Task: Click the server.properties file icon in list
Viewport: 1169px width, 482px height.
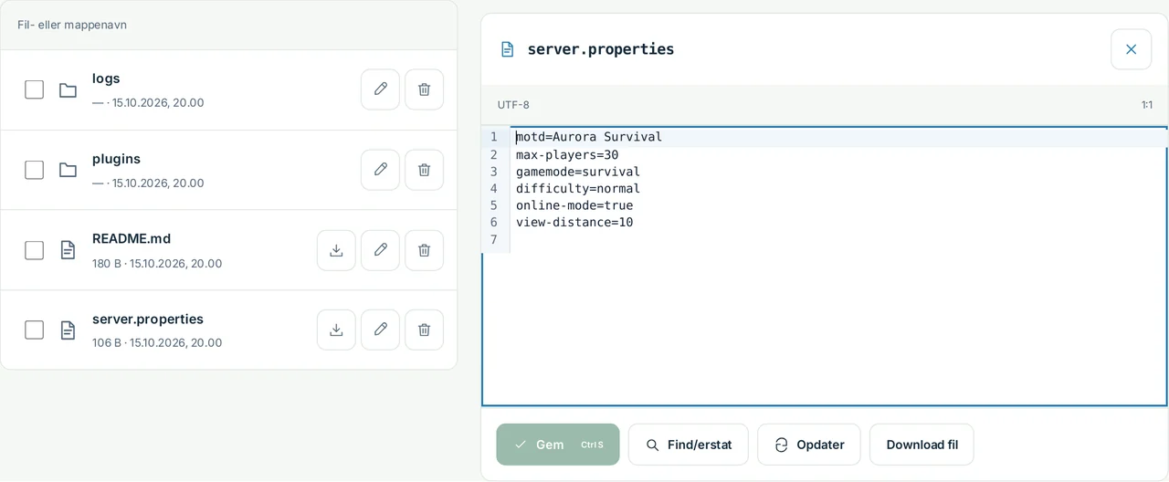Action: 68,330
